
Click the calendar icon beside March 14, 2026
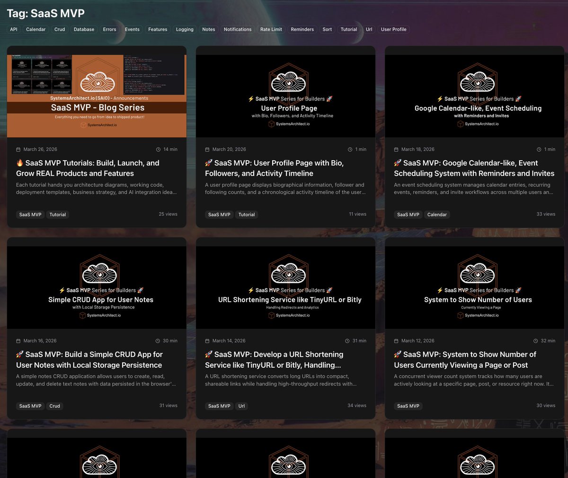point(207,341)
